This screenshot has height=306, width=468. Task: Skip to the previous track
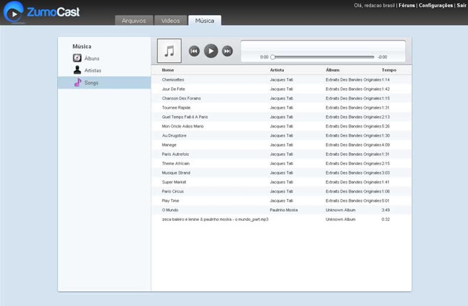click(194, 51)
